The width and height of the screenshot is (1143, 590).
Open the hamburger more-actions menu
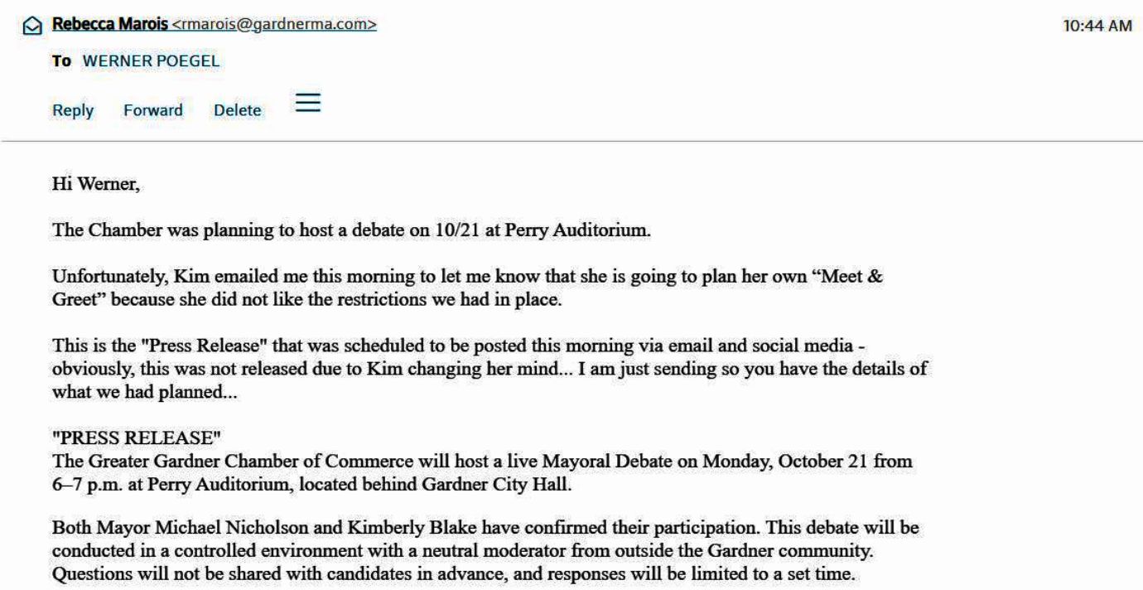pos(308,103)
